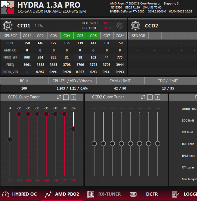Click the C02 curve slider knob
Screen dimensions: 197x201
point(19,114)
